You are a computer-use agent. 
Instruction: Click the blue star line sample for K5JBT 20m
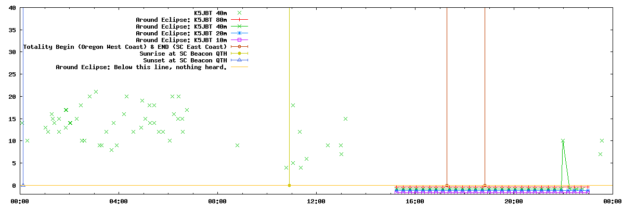point(239,33)
